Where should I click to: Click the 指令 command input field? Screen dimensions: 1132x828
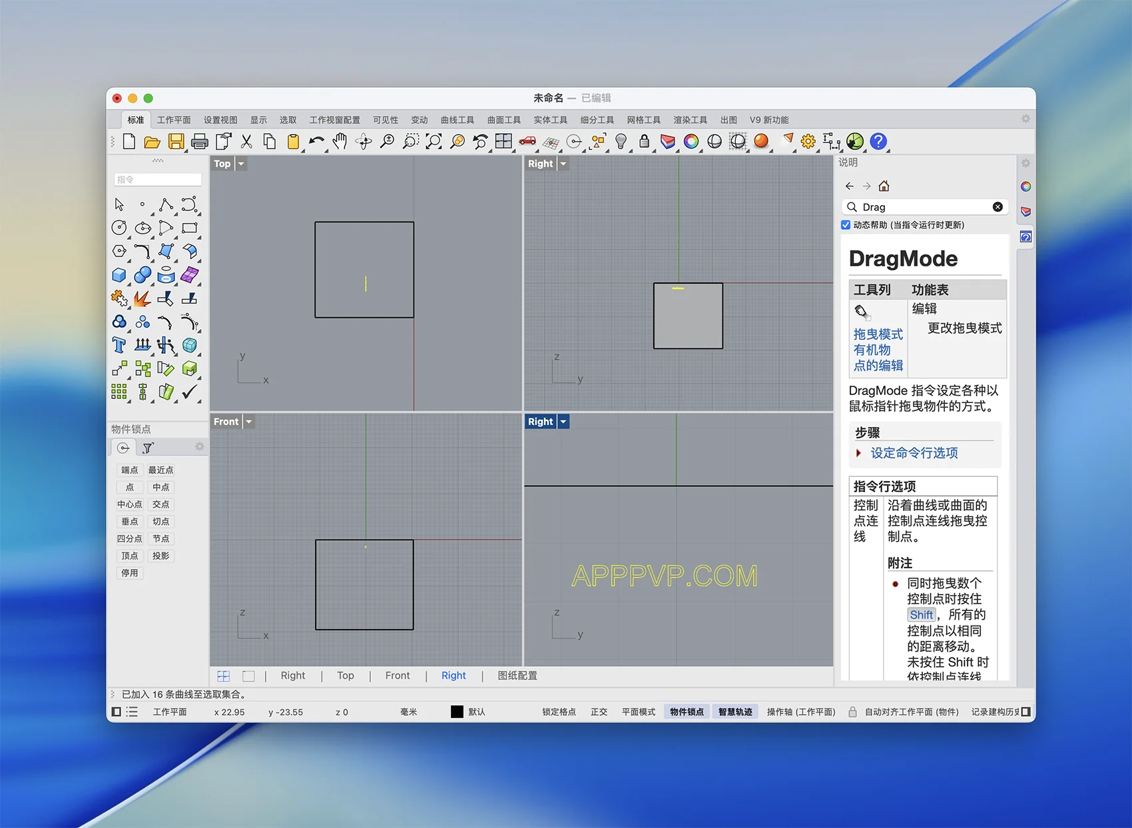tap(157, 180)
